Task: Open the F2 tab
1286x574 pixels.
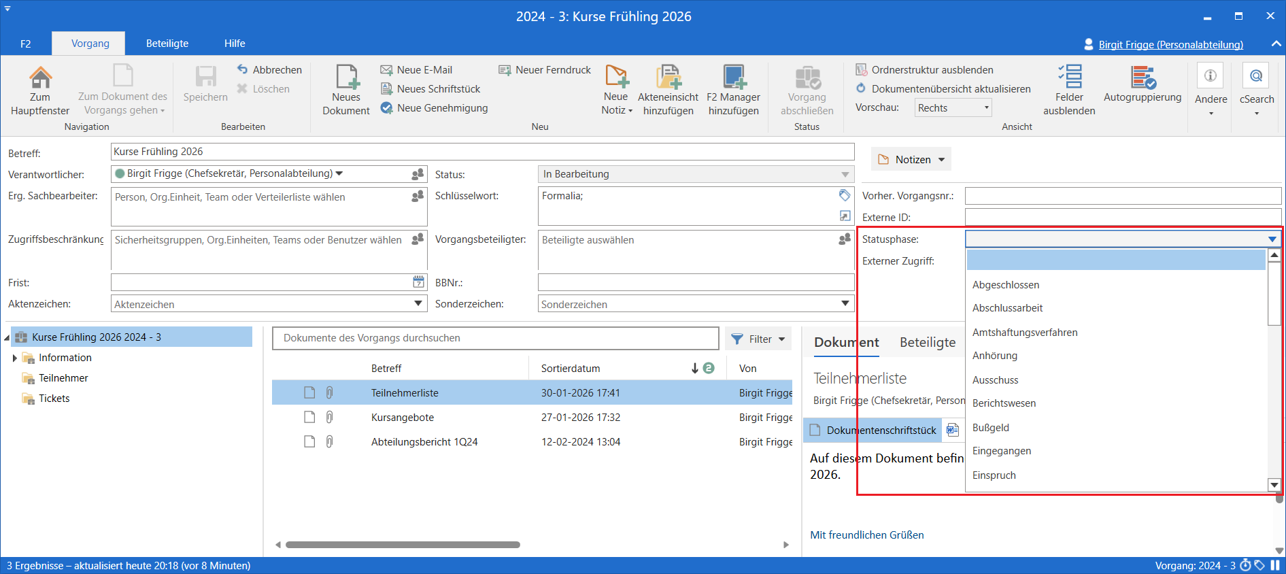Action: (x=25, y=44)
